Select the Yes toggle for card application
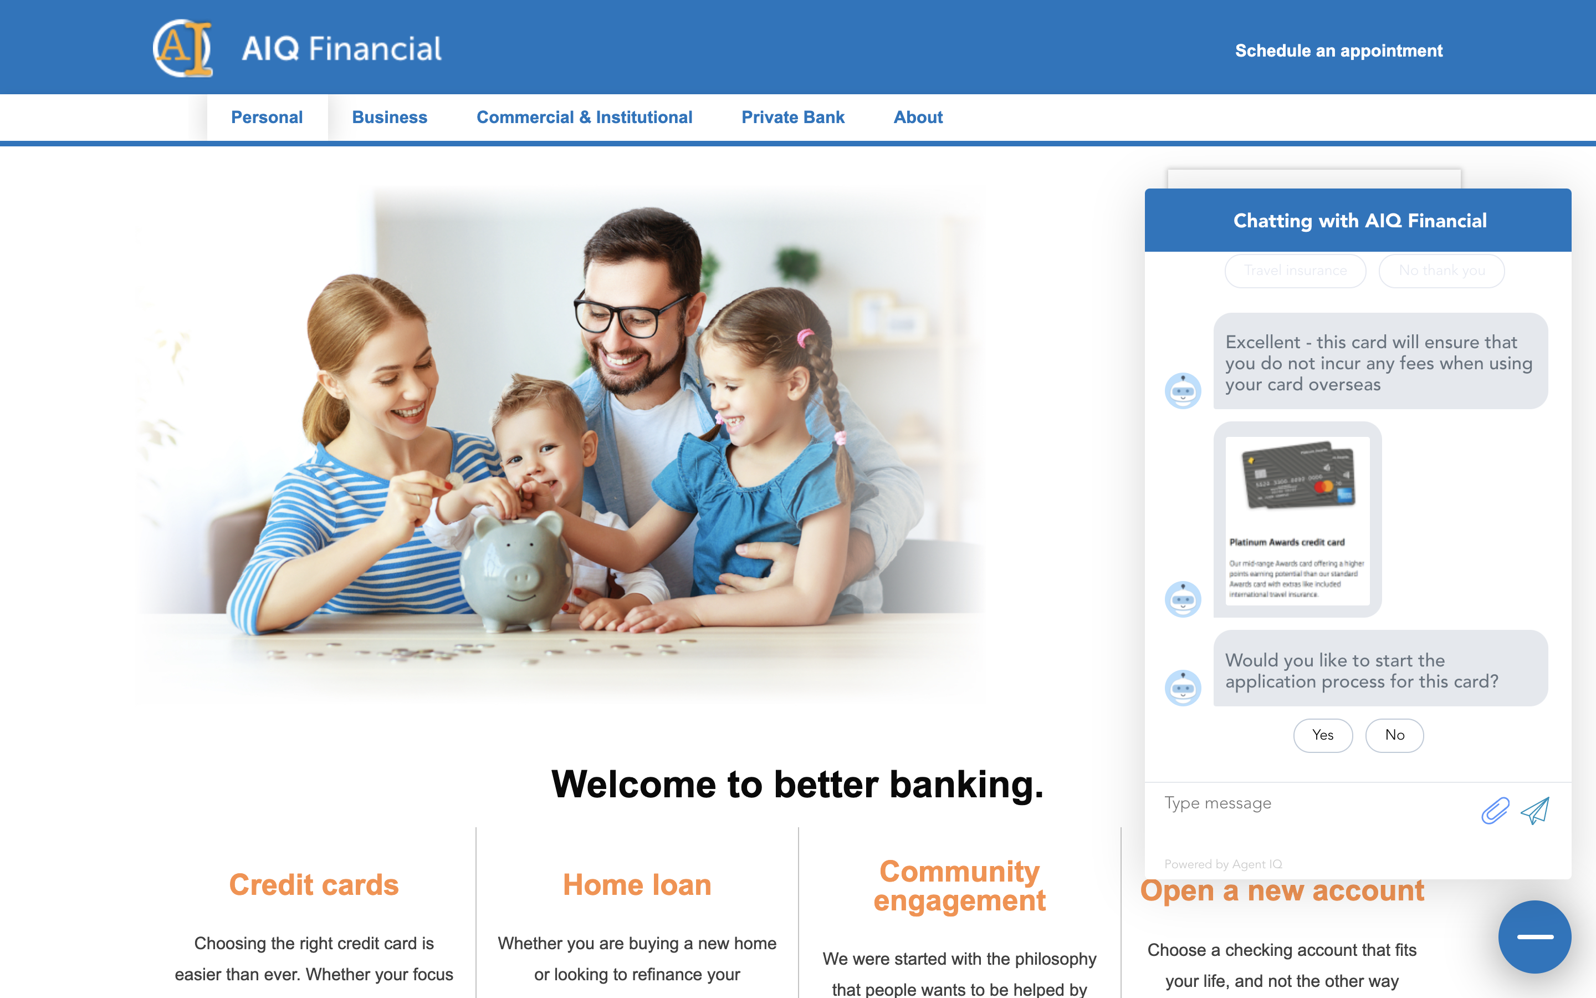1596x998 pixels. [x=1323, y=734]
